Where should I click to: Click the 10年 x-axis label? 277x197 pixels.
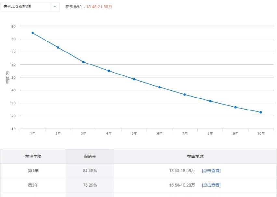click(261, 133)
